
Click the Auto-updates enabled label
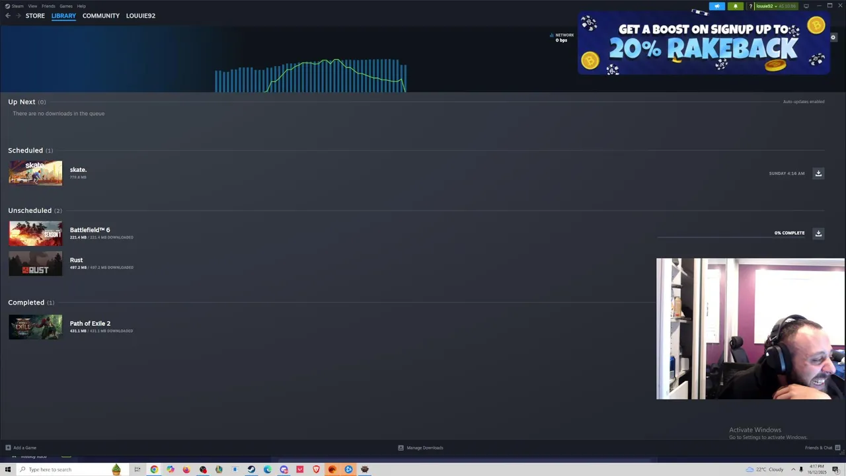click(x=804, y=102)
